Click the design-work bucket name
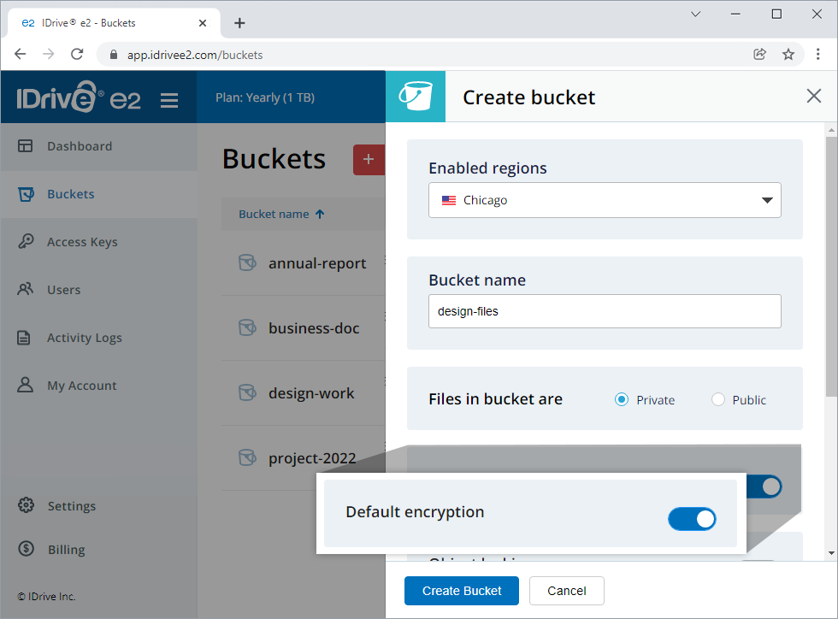Image resolution: width=838 pixels, height=619 pixels. pyautogui.click(x=311, y=393)
